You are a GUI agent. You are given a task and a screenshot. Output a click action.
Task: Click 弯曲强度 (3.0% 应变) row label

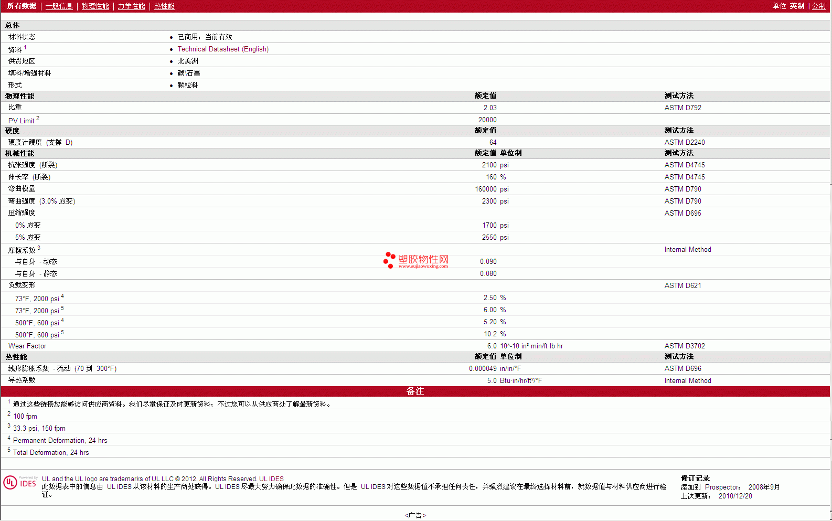coord(41,201)
